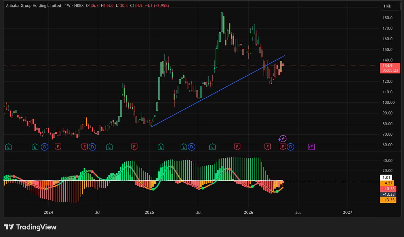Screen dimensions: 404x237
Task: Click the dark gray -13.33 value label
Action: click(x=388, y=194)
